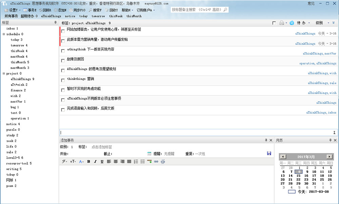Tick the select-all checkbox in list header
The image size is (339, 204).
[274, 23]
